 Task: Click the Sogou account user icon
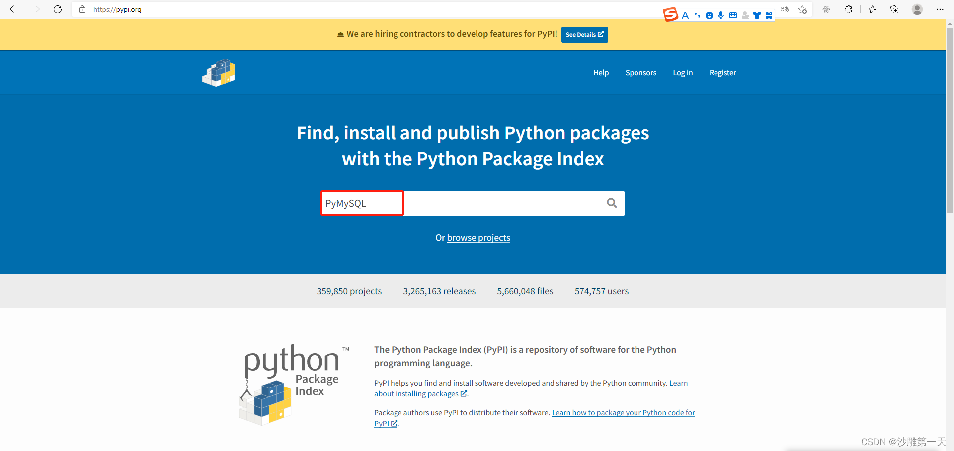coord(745,15)
